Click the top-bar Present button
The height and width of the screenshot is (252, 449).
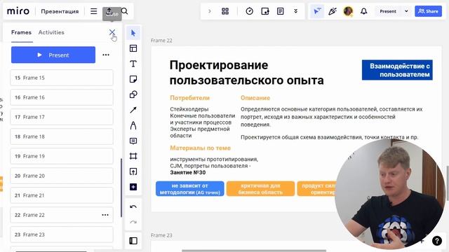(388, 11)
